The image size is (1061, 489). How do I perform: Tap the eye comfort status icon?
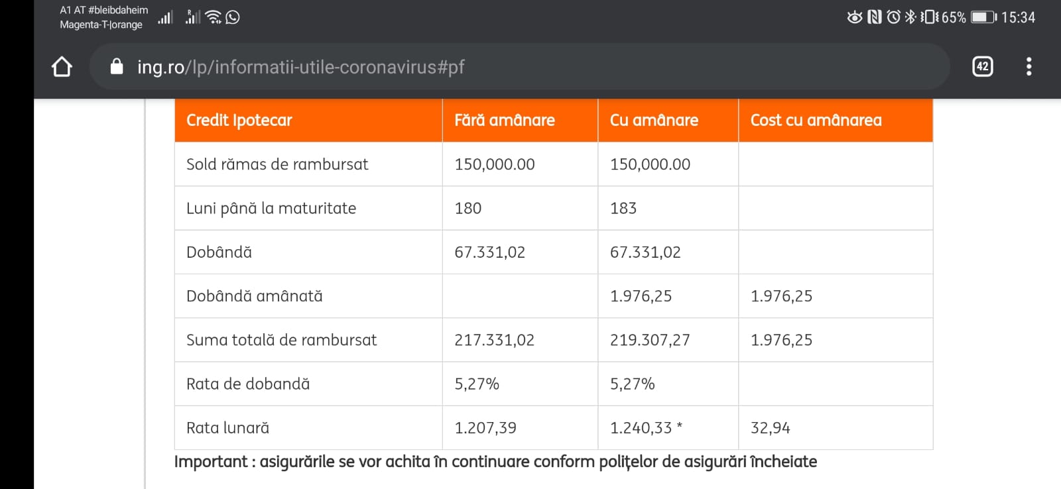pos(855,17)
